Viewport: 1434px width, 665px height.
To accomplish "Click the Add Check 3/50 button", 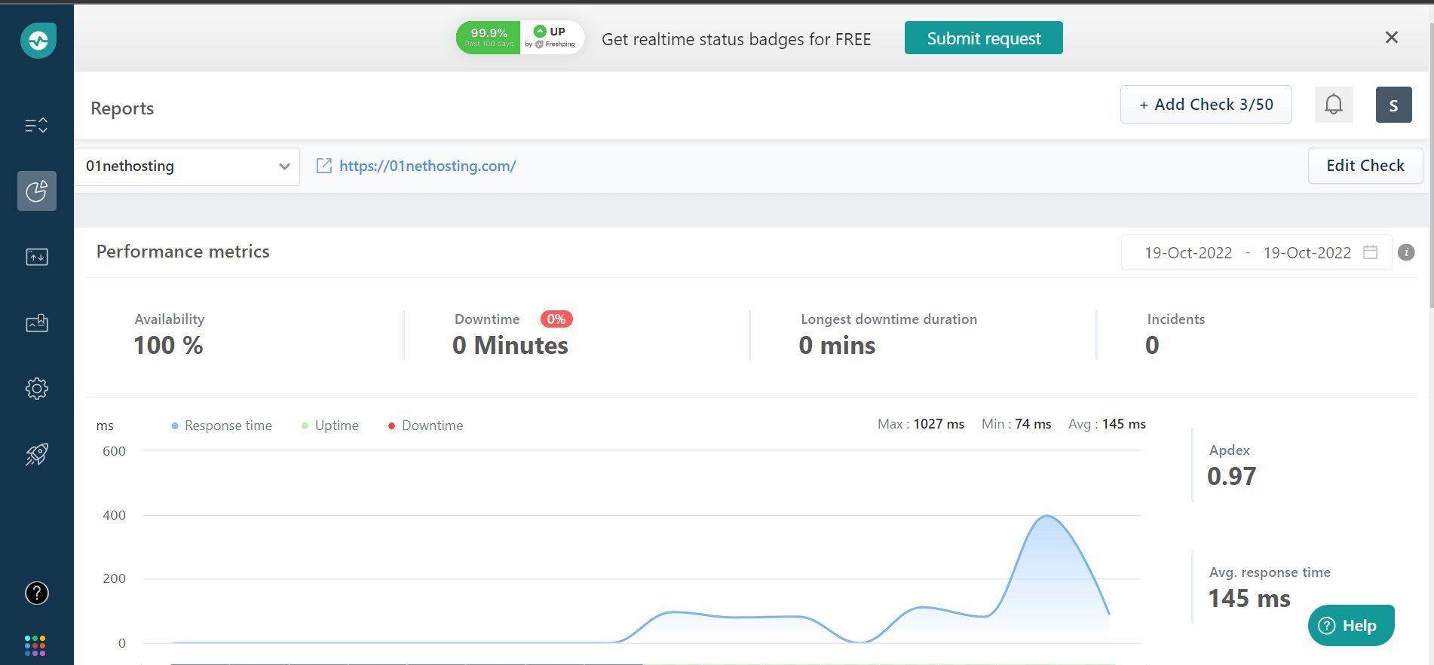I will pos(1206,105).
